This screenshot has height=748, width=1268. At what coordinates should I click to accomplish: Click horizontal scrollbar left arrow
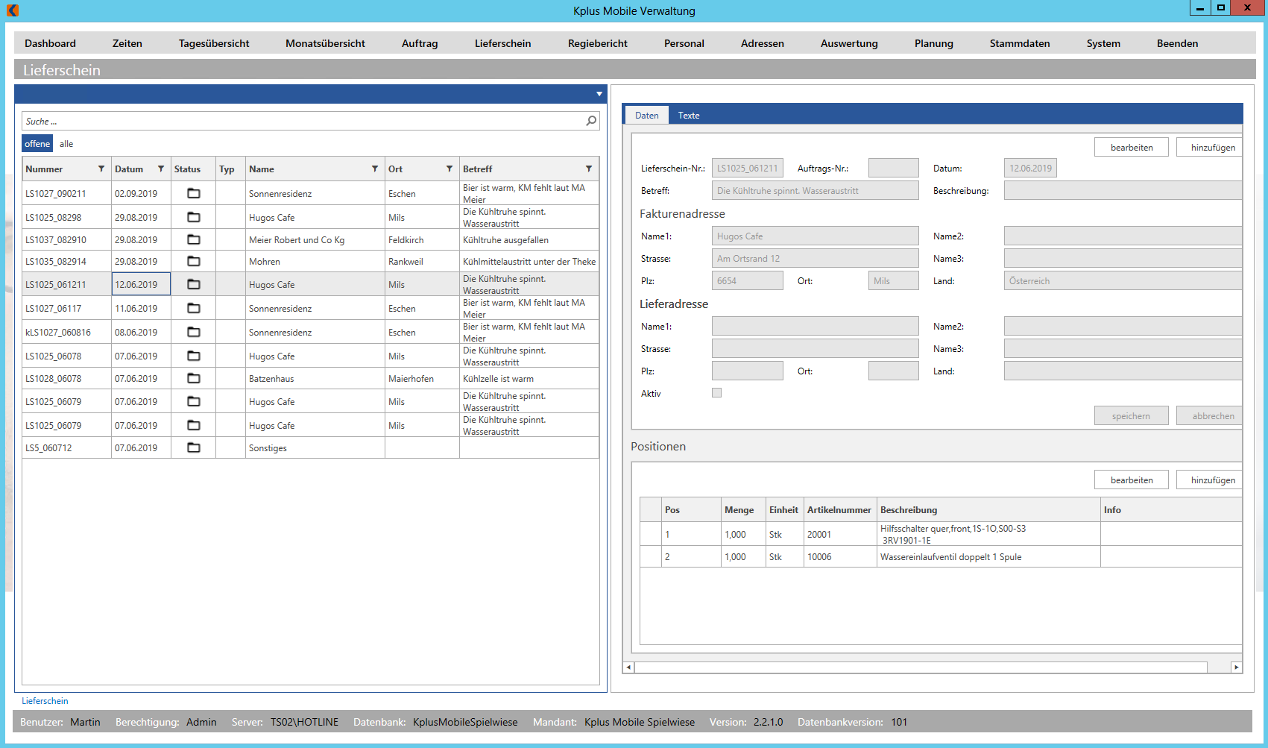pyautogui.click(x=628, y=667)
